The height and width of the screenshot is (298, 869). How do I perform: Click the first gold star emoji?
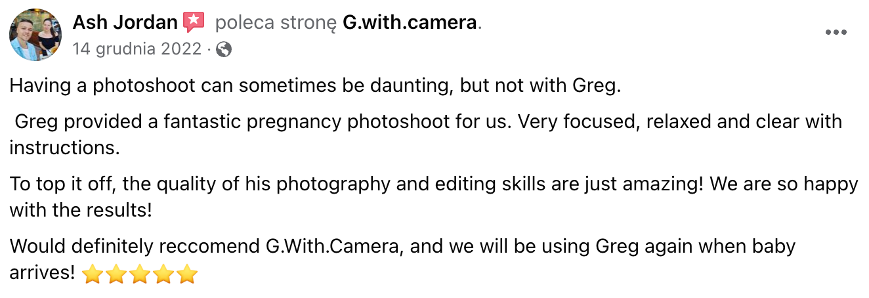click(x=93, y=274)
